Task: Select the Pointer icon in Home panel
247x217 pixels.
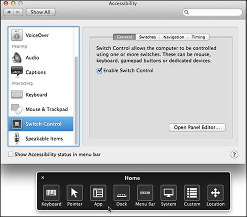Action: tap(75, 192)
